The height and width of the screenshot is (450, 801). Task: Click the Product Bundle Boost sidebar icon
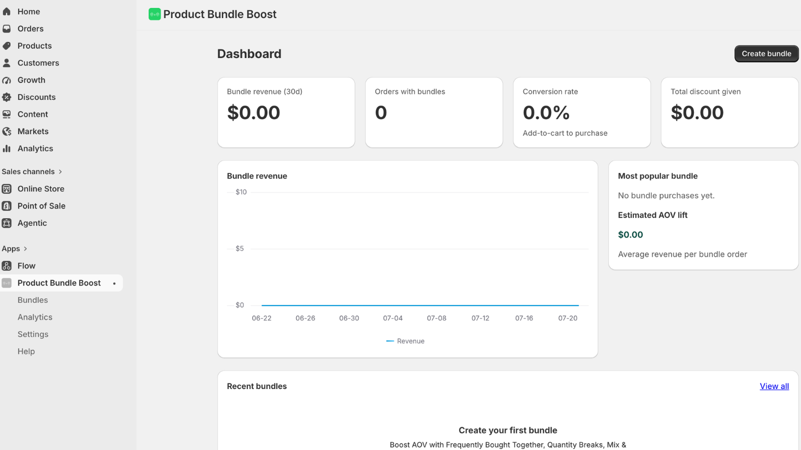(x=7, y=283)
